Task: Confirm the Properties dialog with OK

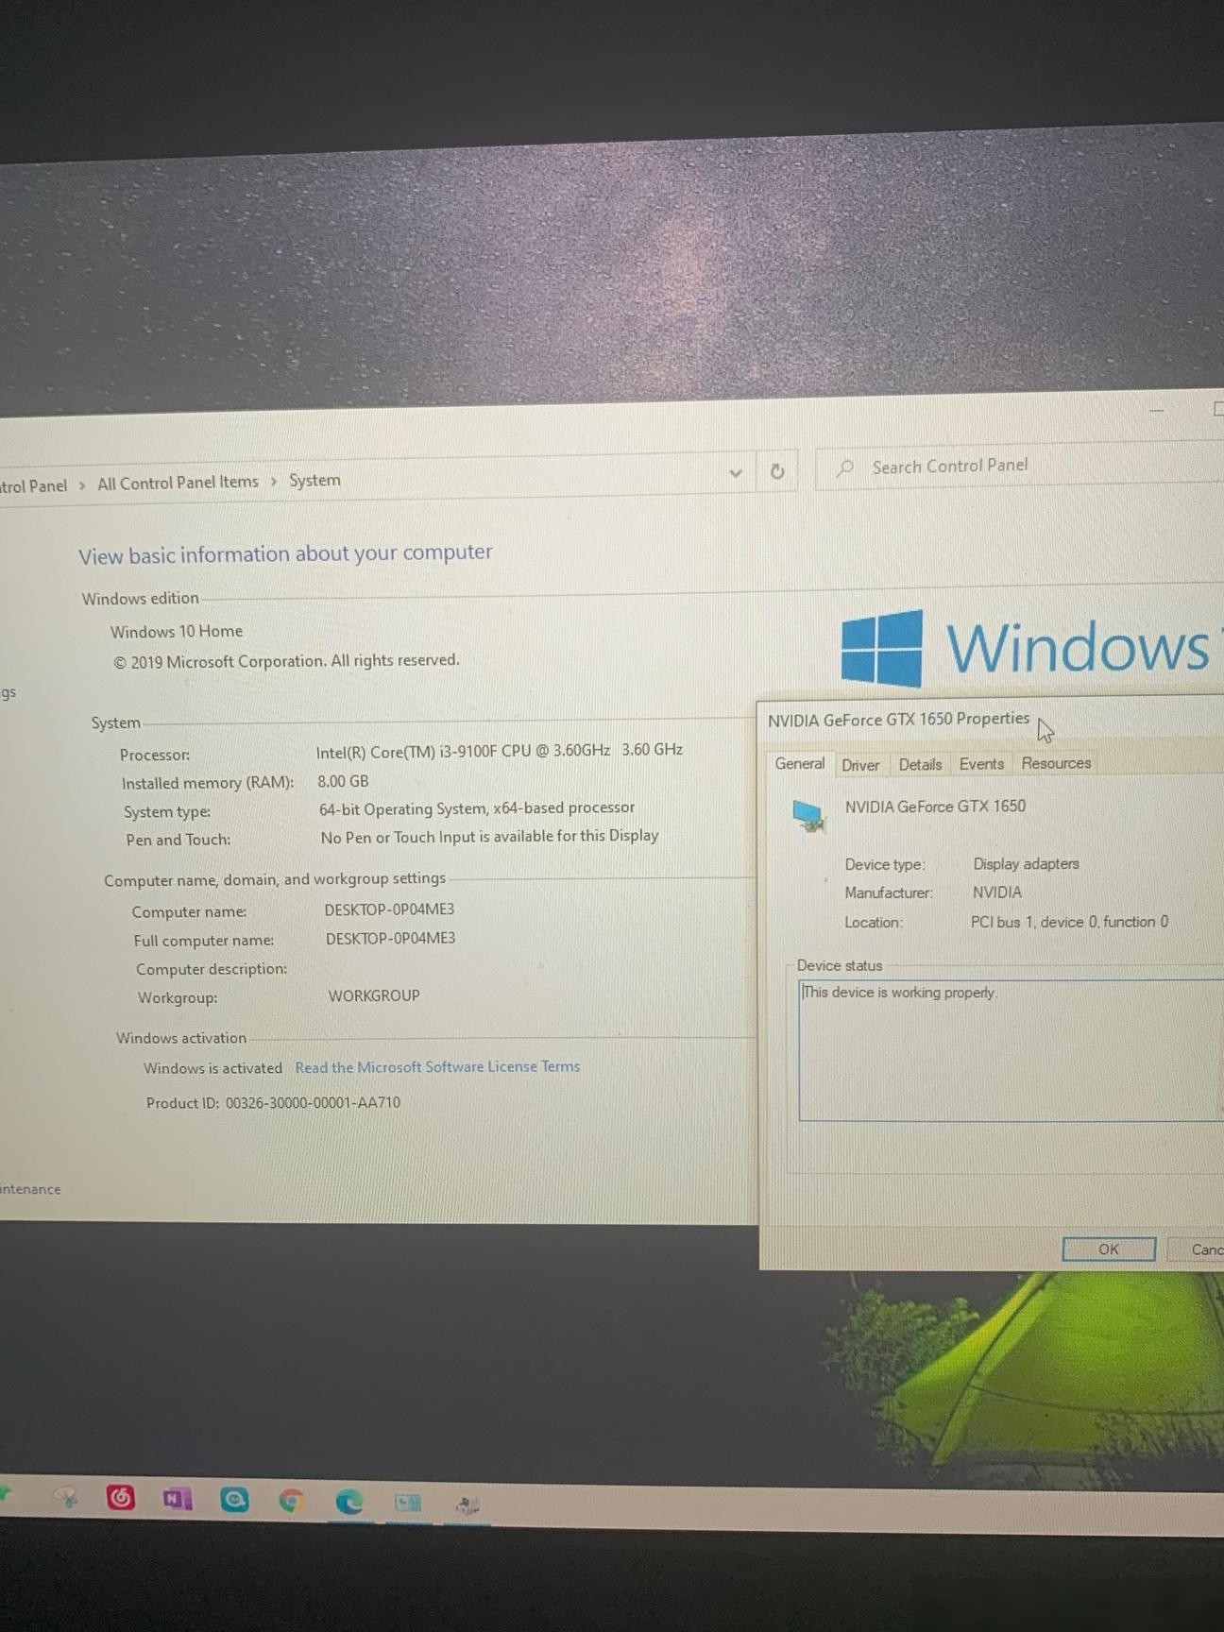Action: (x=1109, y=1249)
